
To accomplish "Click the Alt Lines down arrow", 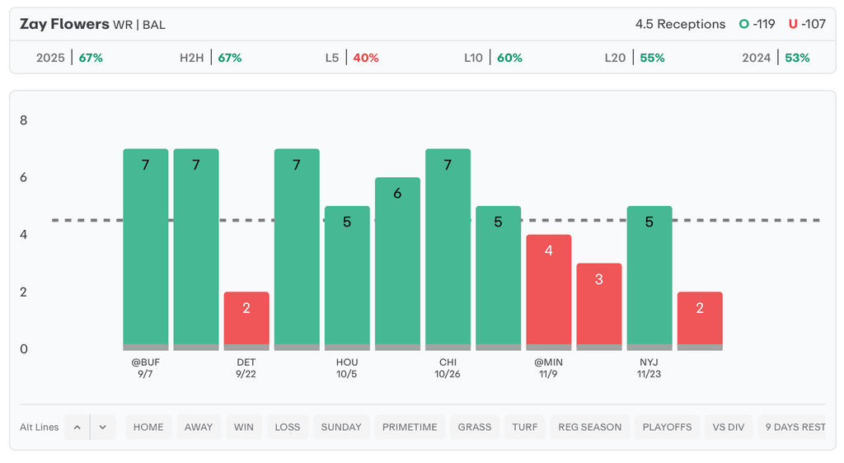I will [x=103, y=427].
